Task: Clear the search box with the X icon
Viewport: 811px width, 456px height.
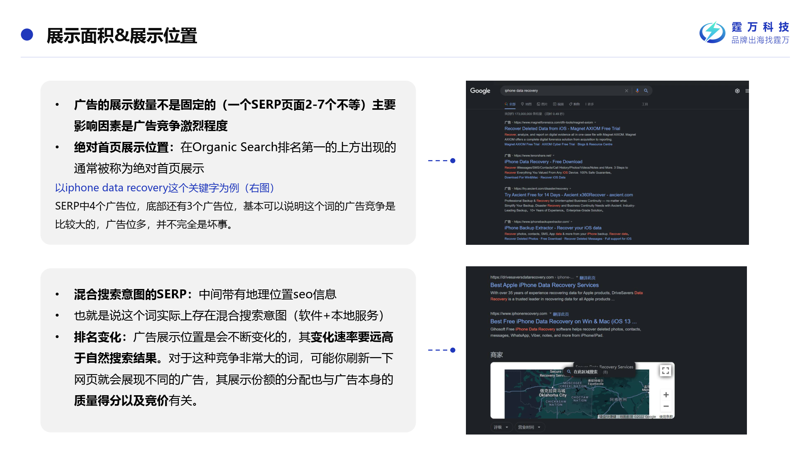Action: [x=627, y=91]
